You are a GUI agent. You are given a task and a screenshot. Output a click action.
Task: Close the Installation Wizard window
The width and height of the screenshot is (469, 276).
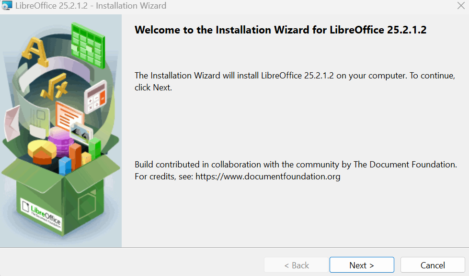[x=461, y=6]
